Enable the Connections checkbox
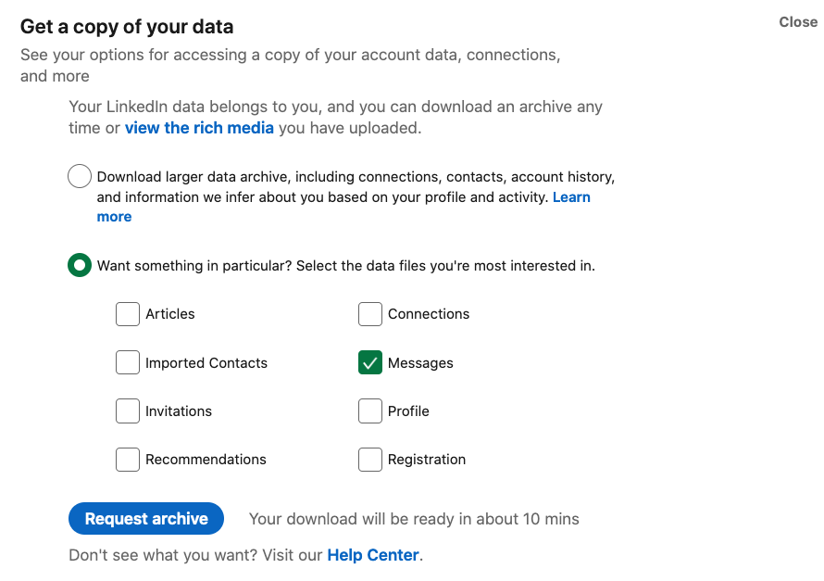The height and width of the screenshot is (581, 824). tap(370, 314)
